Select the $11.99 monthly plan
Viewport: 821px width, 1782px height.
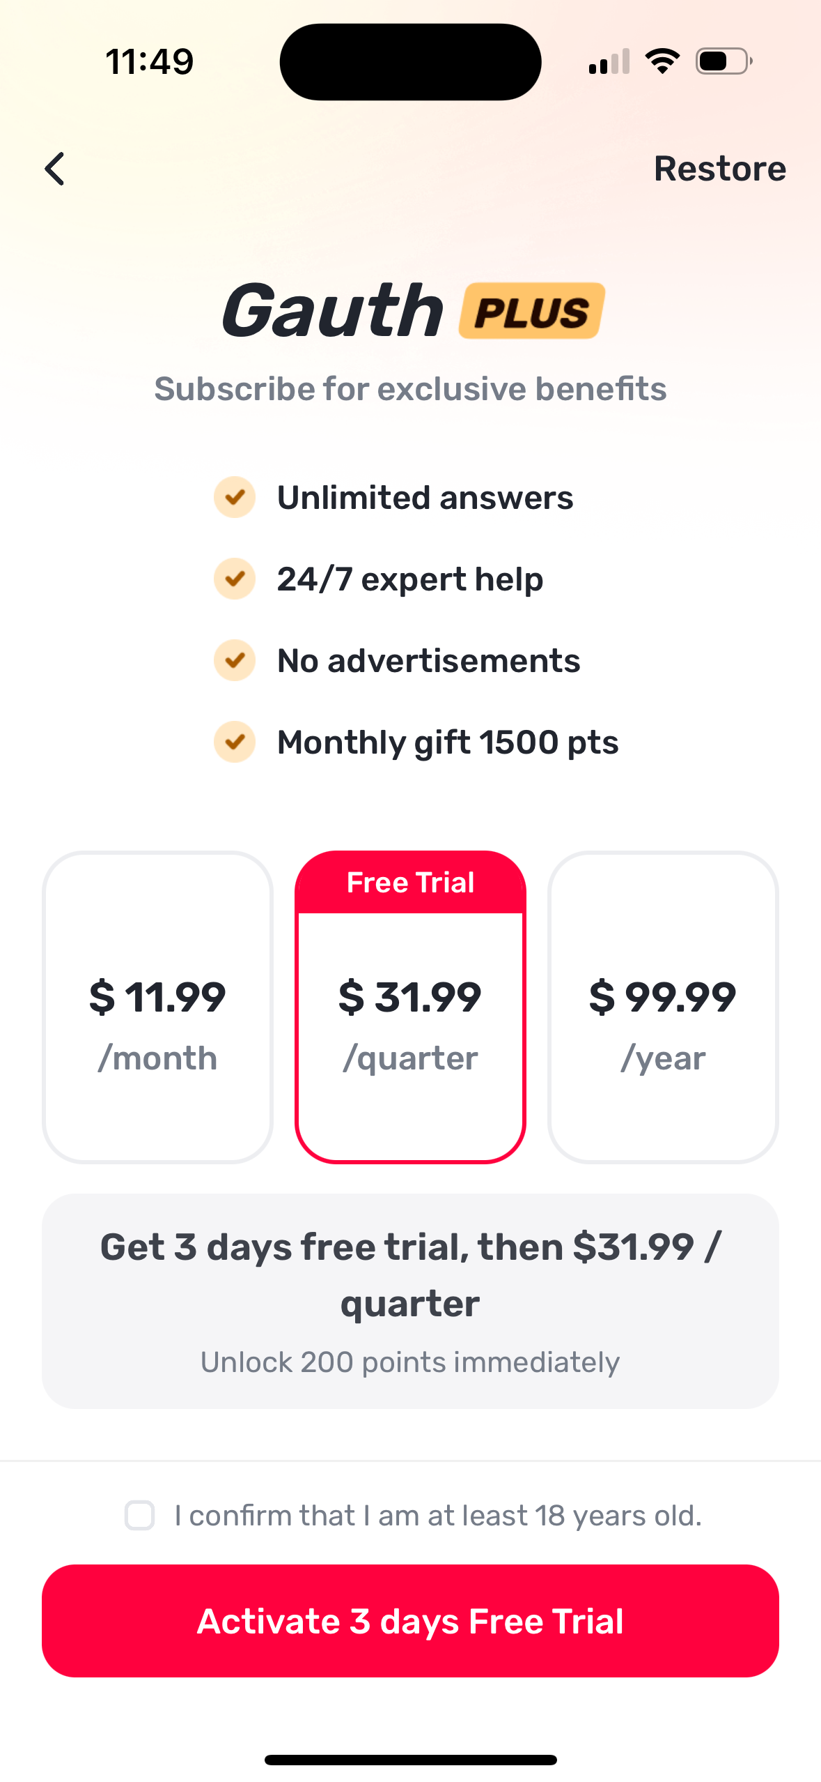(x=157, y=1007)
